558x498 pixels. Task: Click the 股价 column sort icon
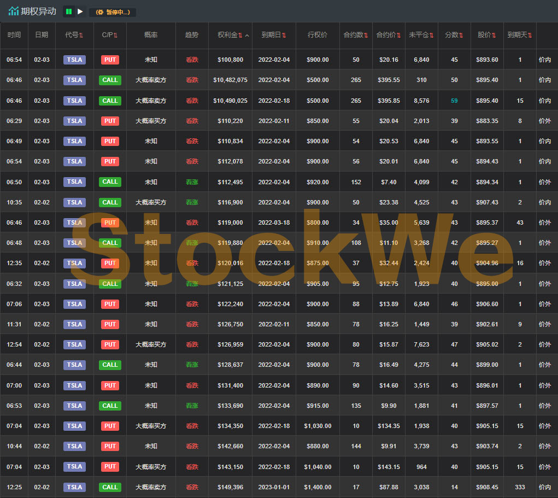[x=494, y=35]
